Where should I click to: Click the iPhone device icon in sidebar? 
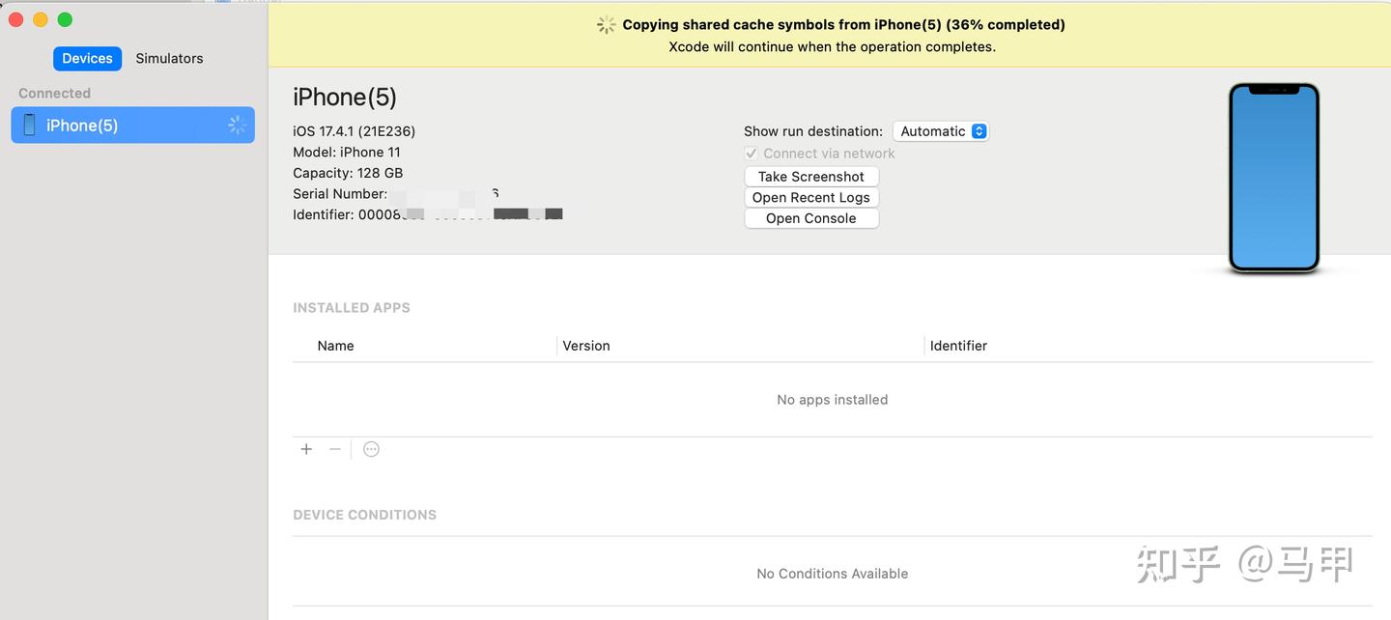29,125
